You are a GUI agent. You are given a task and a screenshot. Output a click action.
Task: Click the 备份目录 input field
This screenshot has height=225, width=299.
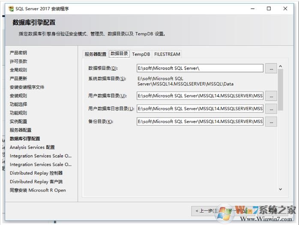200,121
